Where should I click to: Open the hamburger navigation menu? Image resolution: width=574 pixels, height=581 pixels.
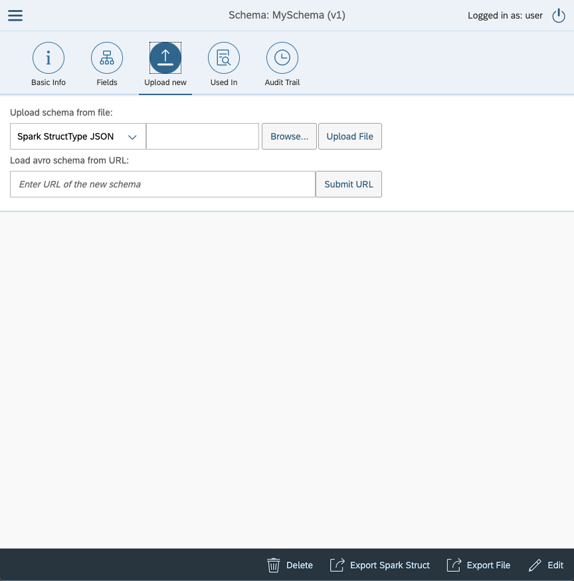point(15,15)
